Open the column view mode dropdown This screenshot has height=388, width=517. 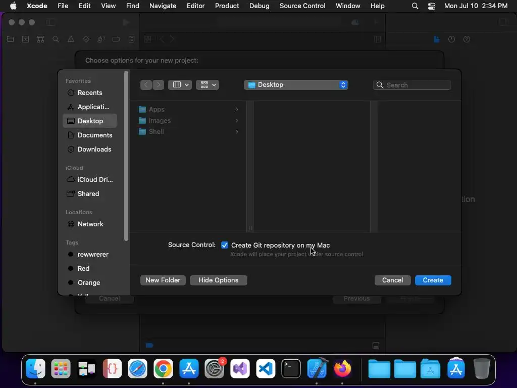click(180, 85)
